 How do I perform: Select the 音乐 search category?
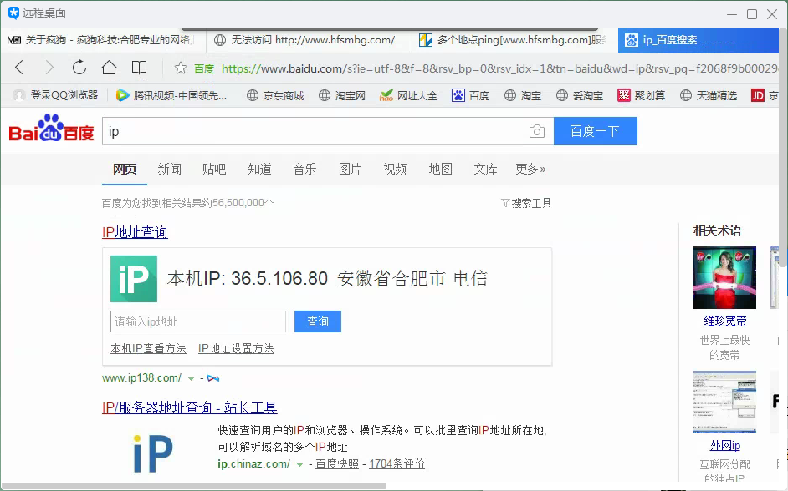click(x=305, y=169)
